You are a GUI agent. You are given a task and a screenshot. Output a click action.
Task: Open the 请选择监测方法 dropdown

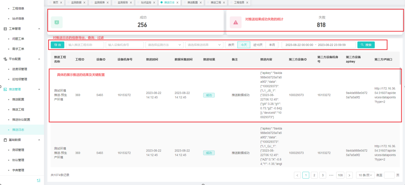point(164,45)
